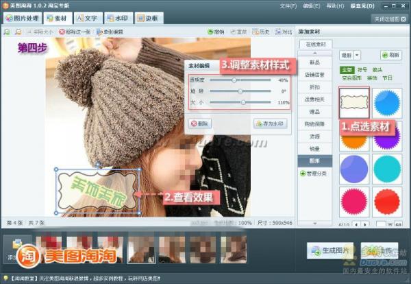Open the History (历史) toolbar button
411x284 pixels.
pyautogui.click(x=260, y=32)
